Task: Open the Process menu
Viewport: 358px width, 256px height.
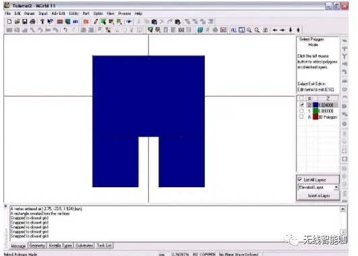Action: 125,14
